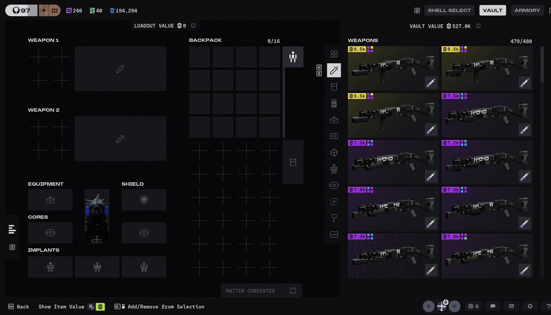The height and width of the screenshot is (315, 551).
Task: Click Add/Remove from Selection
Action: pyautogui.click(x=159, y=307)
